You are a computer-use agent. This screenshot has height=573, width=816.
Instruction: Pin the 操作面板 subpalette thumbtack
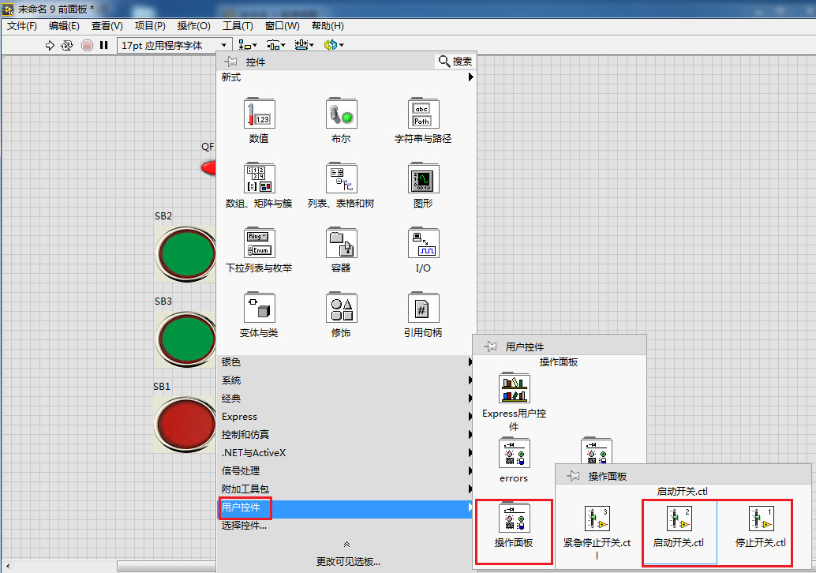(574, 476)
